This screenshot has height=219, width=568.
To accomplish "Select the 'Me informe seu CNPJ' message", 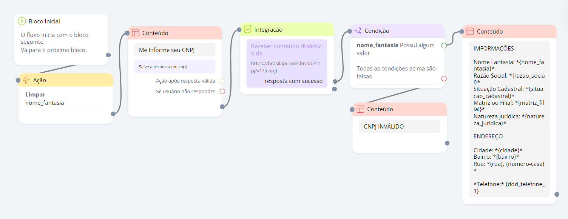I will coord(175,50).
